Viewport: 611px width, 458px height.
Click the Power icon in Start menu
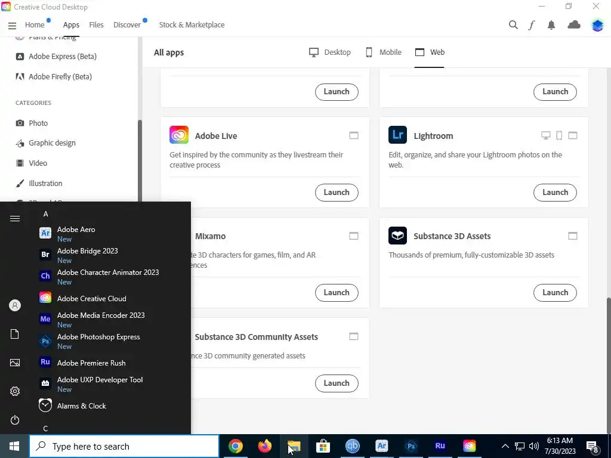pyautogui.click(x=15, y=420)
